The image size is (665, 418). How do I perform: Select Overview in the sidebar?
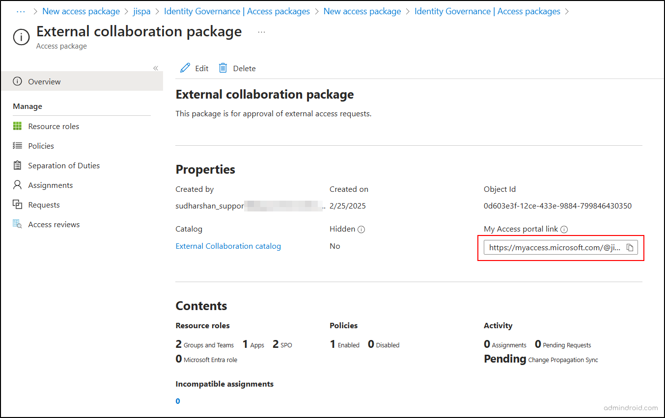point(44,81)
